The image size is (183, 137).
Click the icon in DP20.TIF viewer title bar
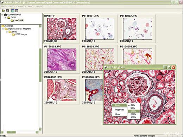tap(105, 67)
